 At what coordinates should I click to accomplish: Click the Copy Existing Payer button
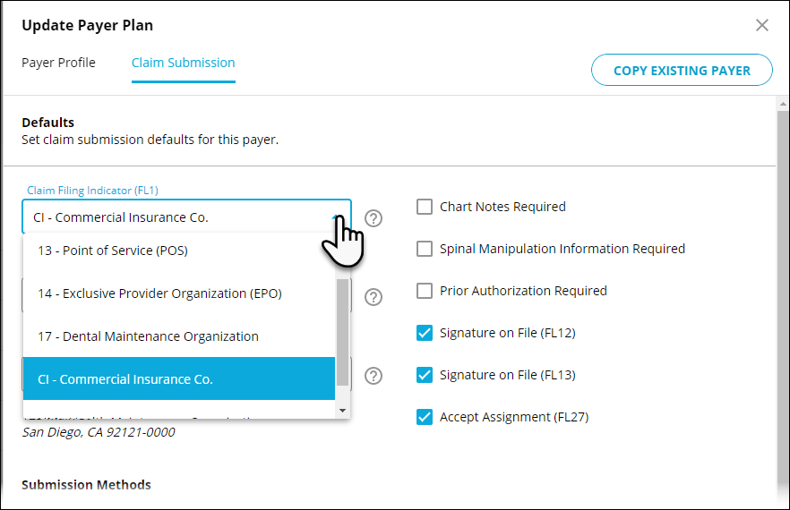point(682,70)
